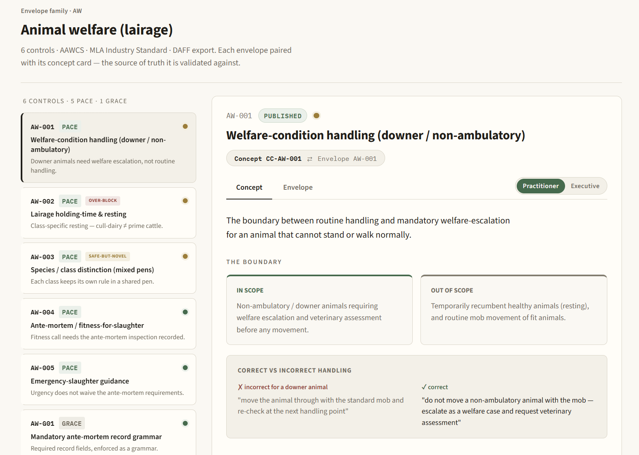Viewport: 639px width, 455px height.
Task: Click the 'incorrect for a downer animal' label
Action: pos(286,387)
